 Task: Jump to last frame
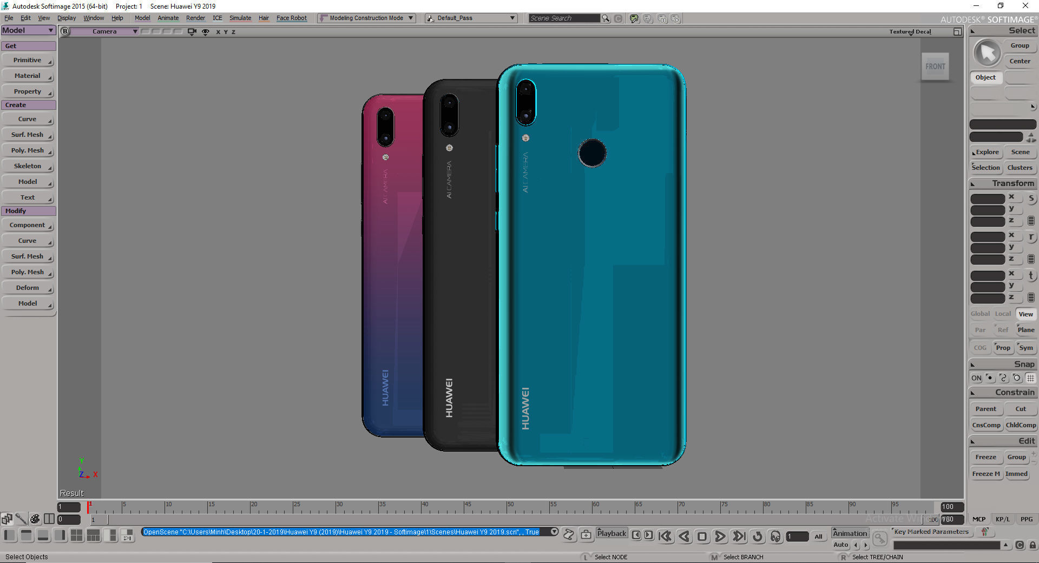(739, 536)
